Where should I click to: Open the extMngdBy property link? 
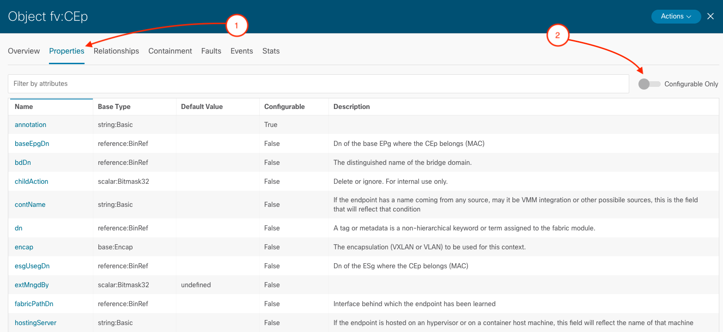tap(32, 285)
